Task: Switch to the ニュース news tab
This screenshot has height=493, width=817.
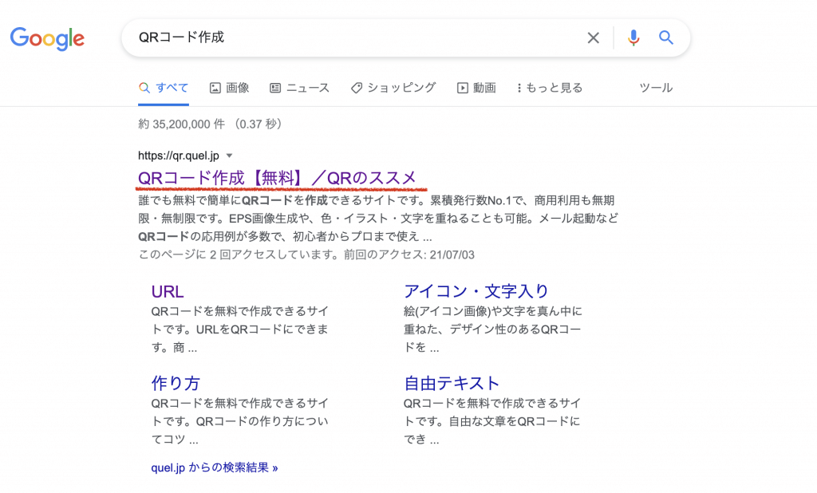Action: tap(299, 88)
